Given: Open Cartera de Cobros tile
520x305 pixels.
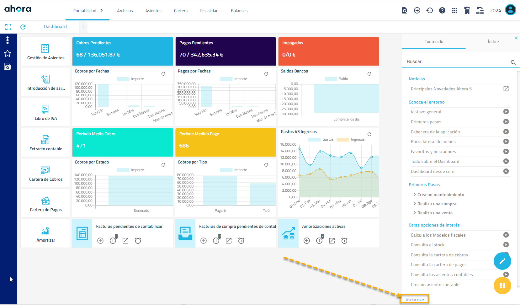Looking at the screenshot, I should coord(45,173).
